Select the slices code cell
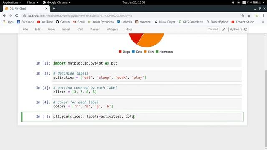 pyautogui.click(x=146, y=90)
